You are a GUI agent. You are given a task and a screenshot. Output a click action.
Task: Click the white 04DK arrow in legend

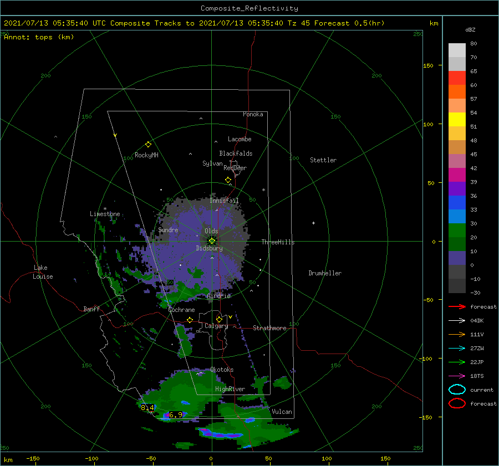[x=457, y=320]
